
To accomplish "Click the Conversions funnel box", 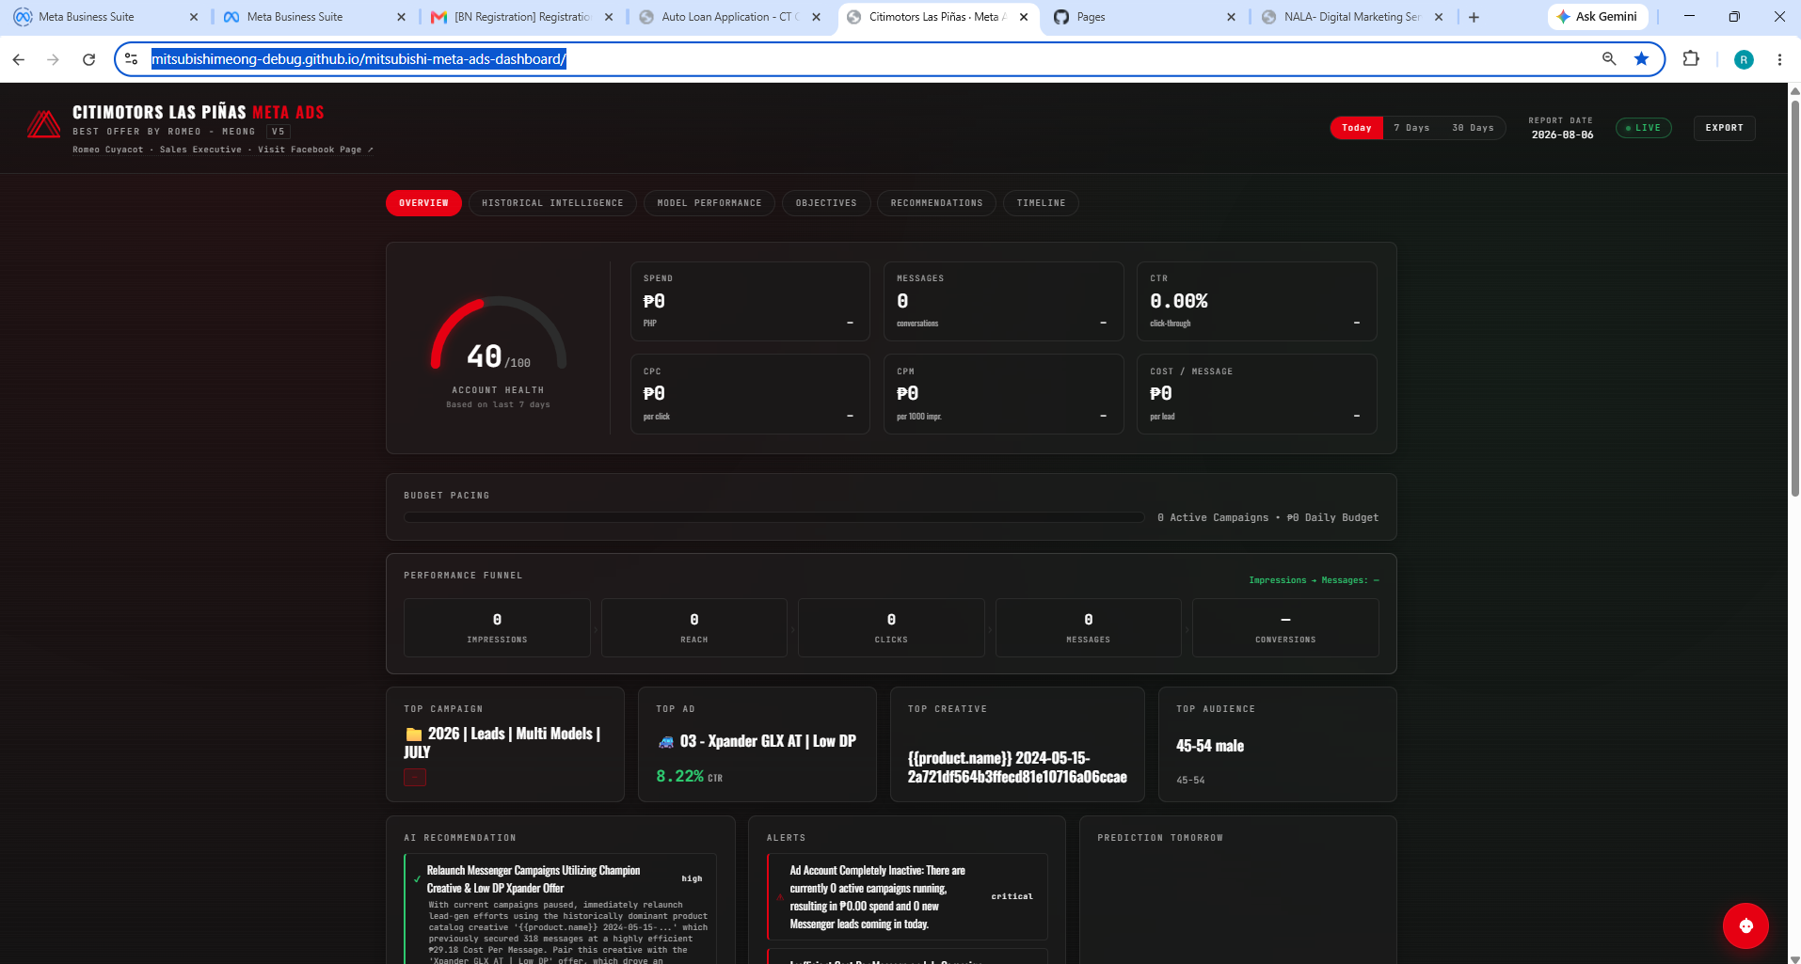I will point(1285,627).
